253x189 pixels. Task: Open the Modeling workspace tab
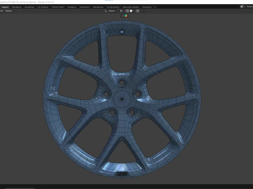16,7
